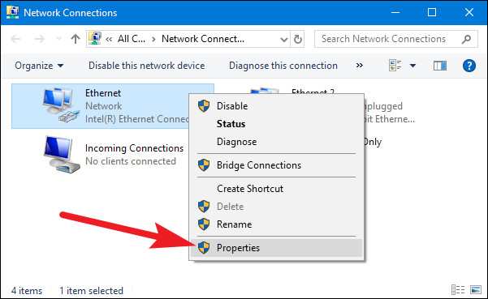This screenshot has height=299, width=488.
Task: Click the Ethernet adapter icon
Action: 59,105
